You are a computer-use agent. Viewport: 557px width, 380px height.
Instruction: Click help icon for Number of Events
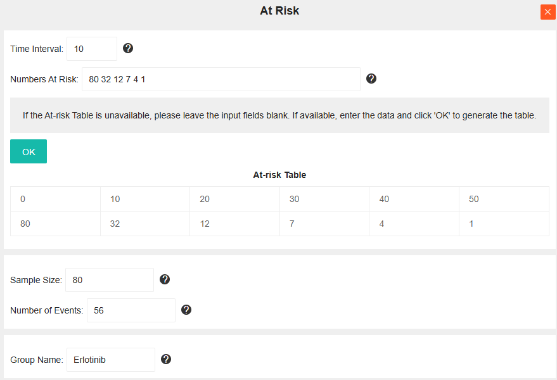coord(186,310)
